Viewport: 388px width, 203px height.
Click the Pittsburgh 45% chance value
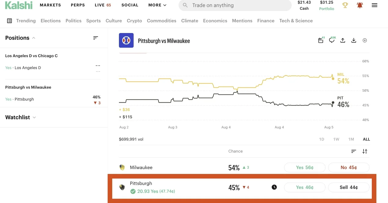(x=234, y=187)
